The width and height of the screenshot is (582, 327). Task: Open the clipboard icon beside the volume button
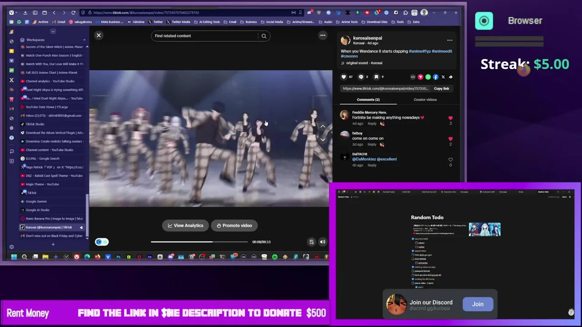click(x=311, y=242)
